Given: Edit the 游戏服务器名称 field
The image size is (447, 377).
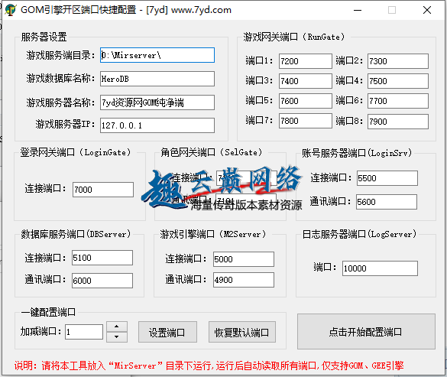Looking at the screenshot, I should click(x=157, y=102).
